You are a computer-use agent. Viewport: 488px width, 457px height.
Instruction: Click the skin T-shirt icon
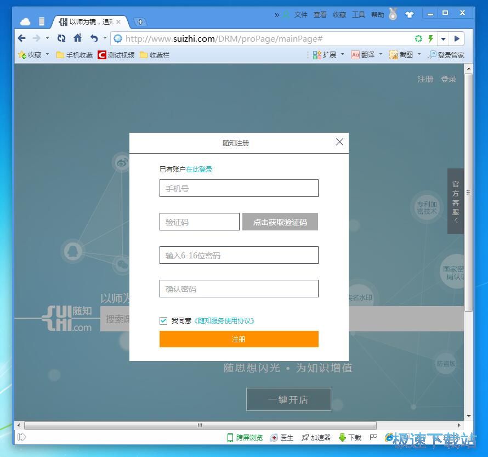[409, 14]
